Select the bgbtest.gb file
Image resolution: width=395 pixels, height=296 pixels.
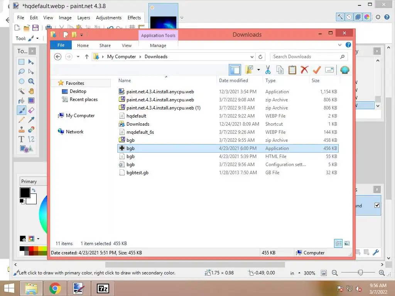click(228, 173)
